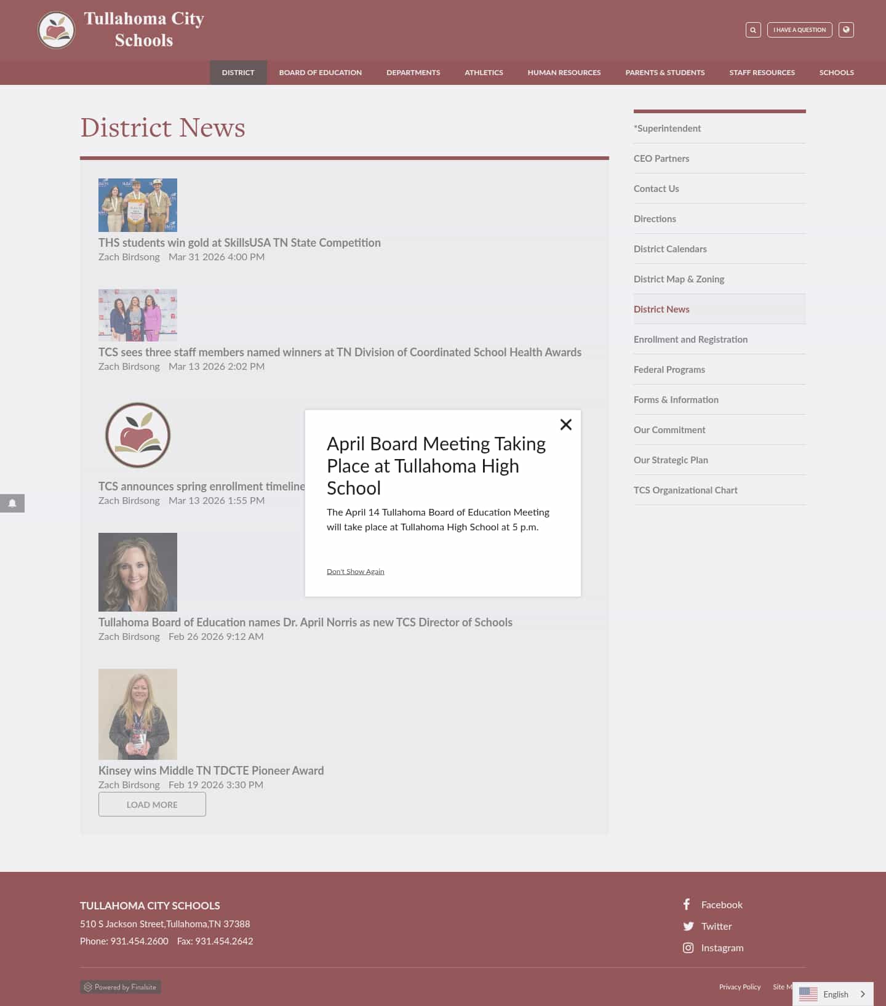Viewport: 886px width, 1006px height.
Task: Click the Twitter text link in footer
Action: click(716, 926)
